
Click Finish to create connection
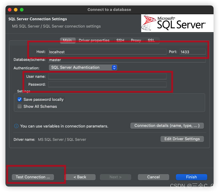tap(191, 177)
